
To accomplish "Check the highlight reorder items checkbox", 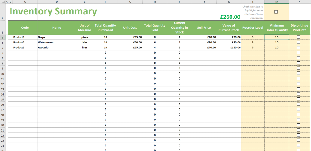I will 276,12.
